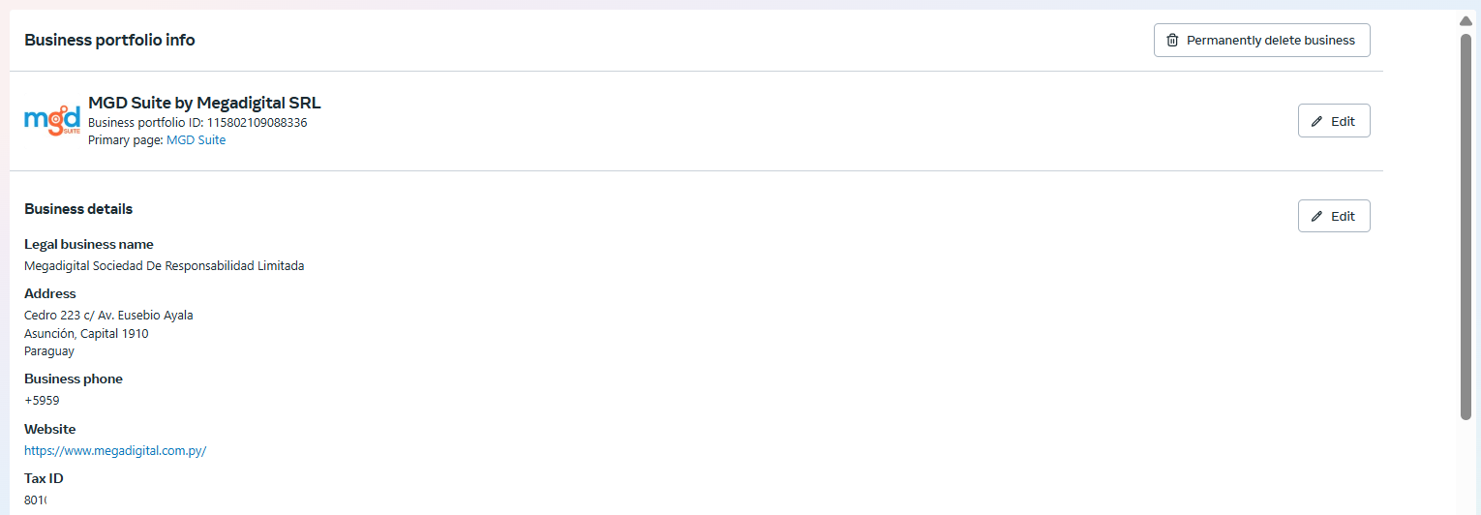Open the megadigital.com.py website link
1481x515 pixels.
[x=115, y=450]
